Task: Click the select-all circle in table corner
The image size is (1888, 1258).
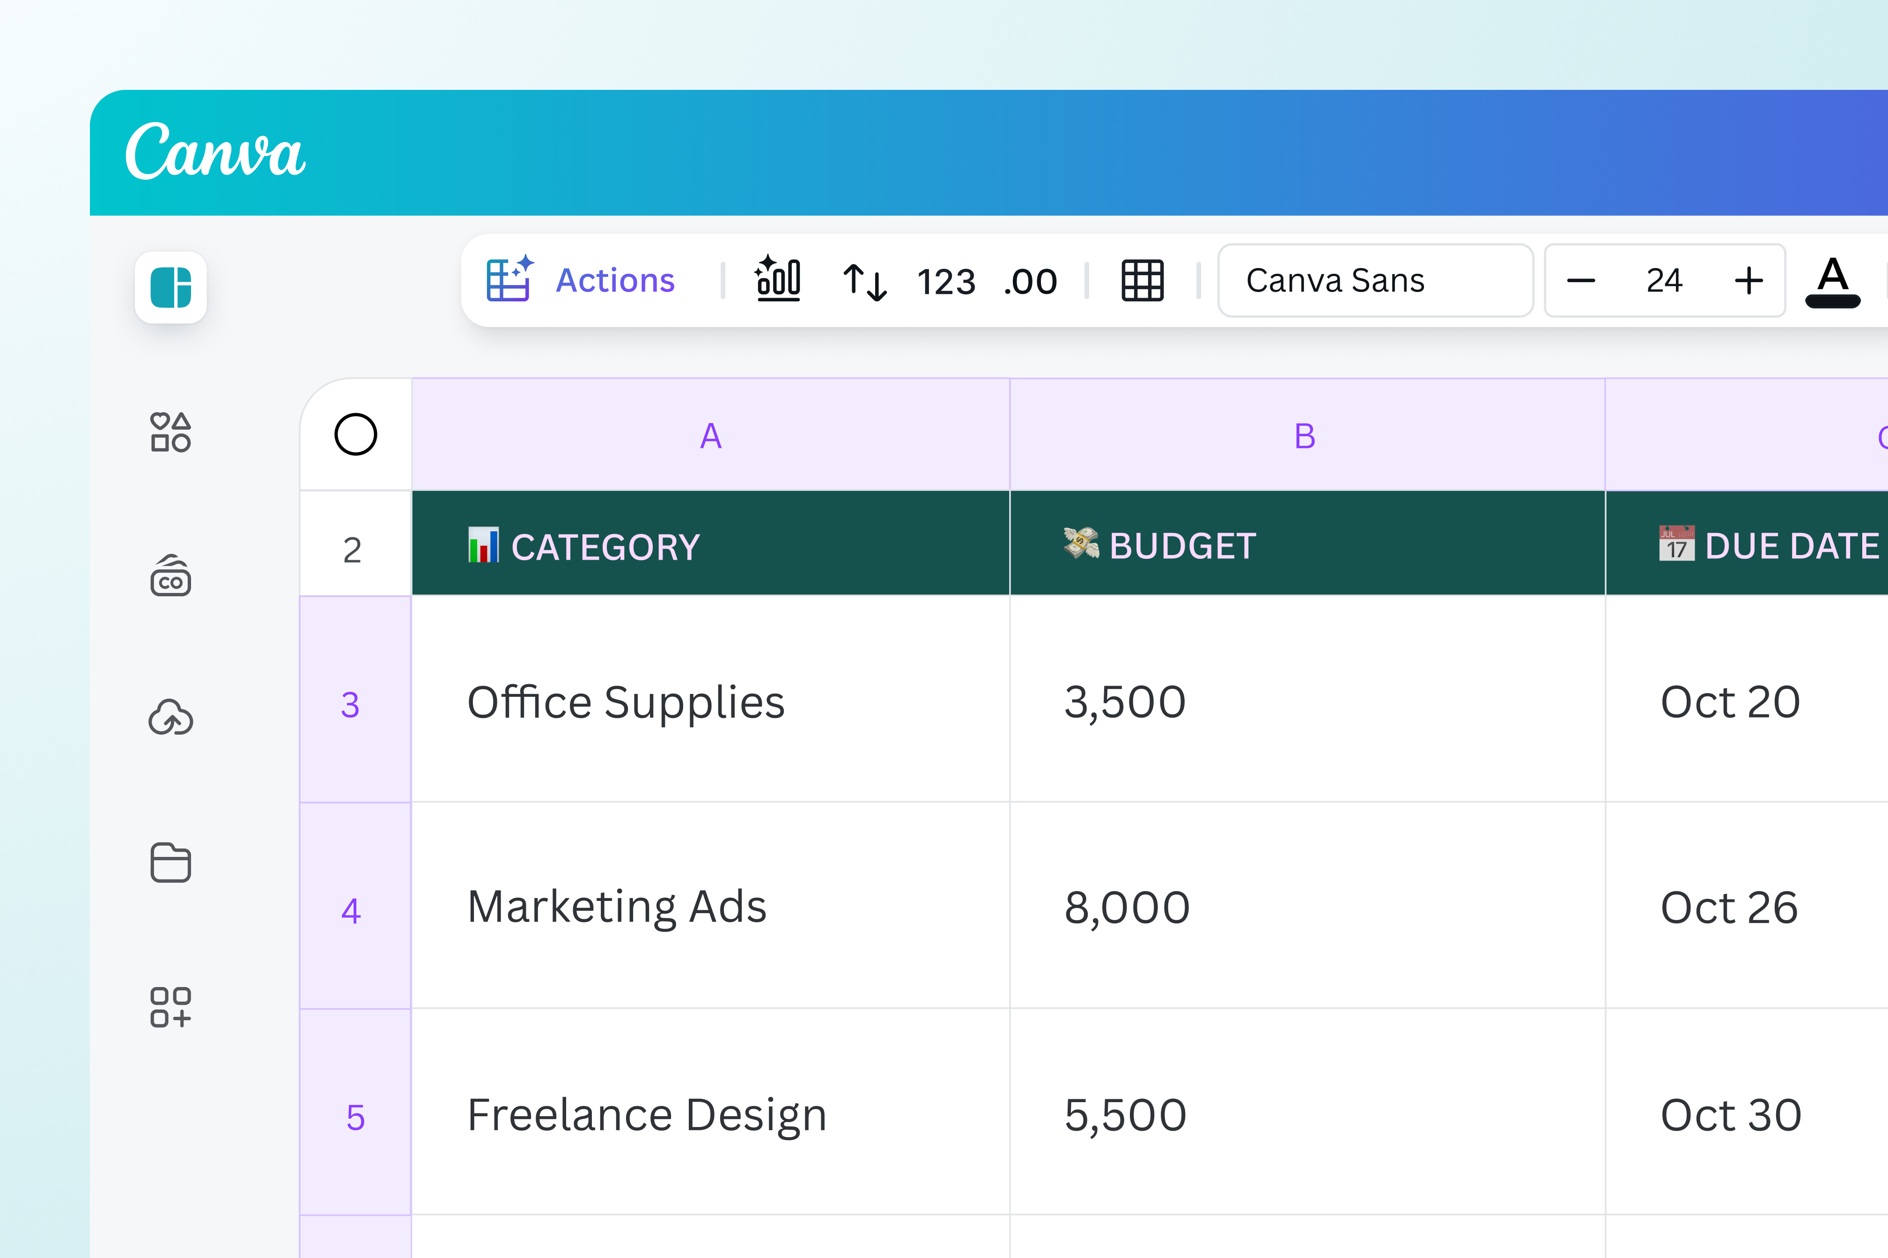Action: coord(355,435)
